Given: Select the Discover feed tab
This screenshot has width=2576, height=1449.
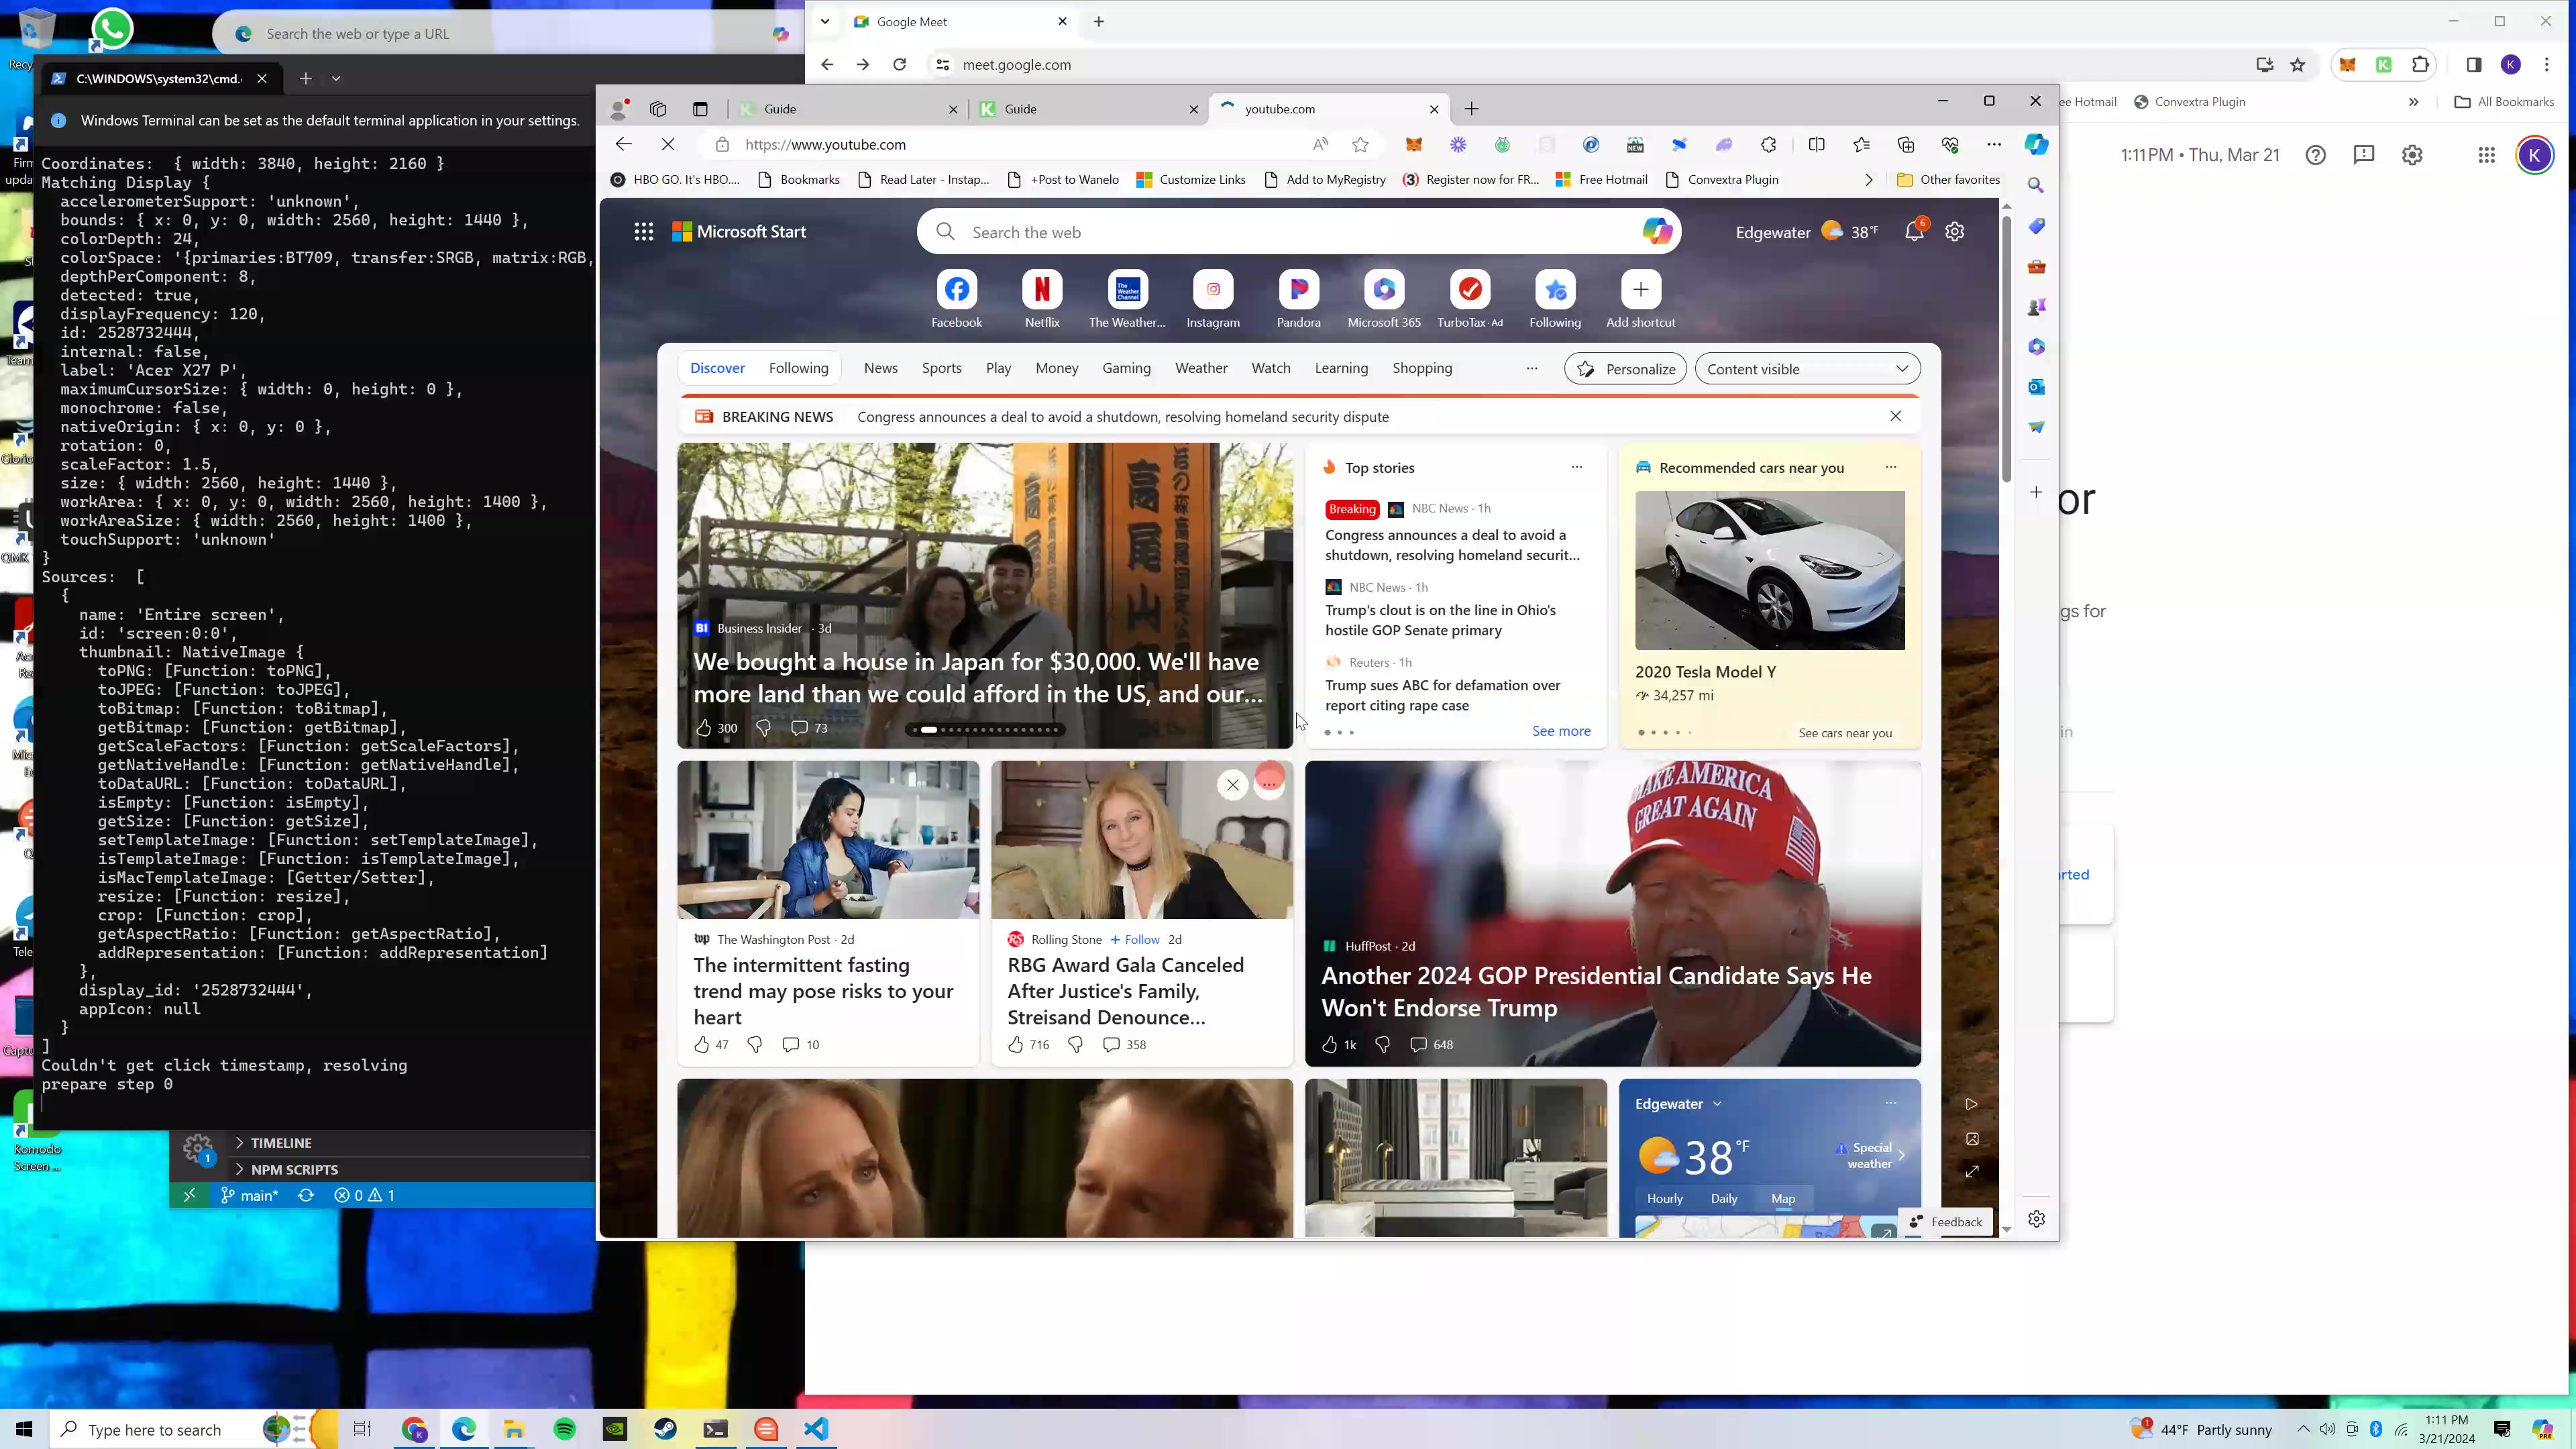Looking at the screenshot, I should (717, 369).
